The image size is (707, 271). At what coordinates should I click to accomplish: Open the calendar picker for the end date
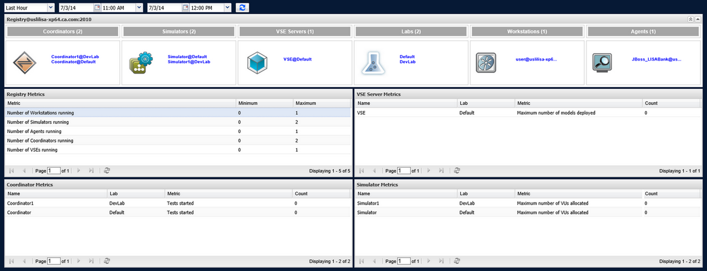coord(186,8)
